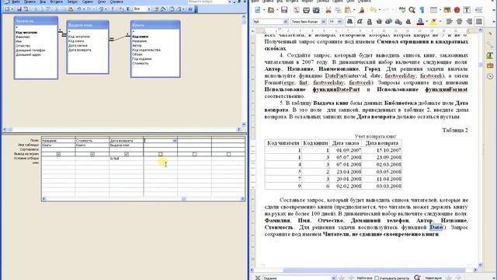Click Insert Text Box T icon
The height and width of the screenshot is (280, 497).
[467, 10]
